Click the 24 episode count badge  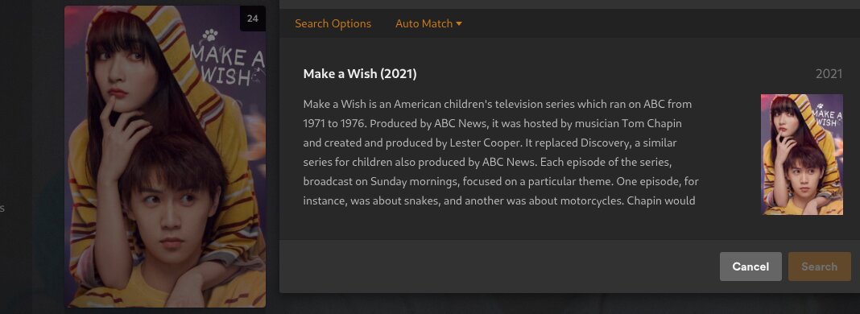[x=252, y=19]
